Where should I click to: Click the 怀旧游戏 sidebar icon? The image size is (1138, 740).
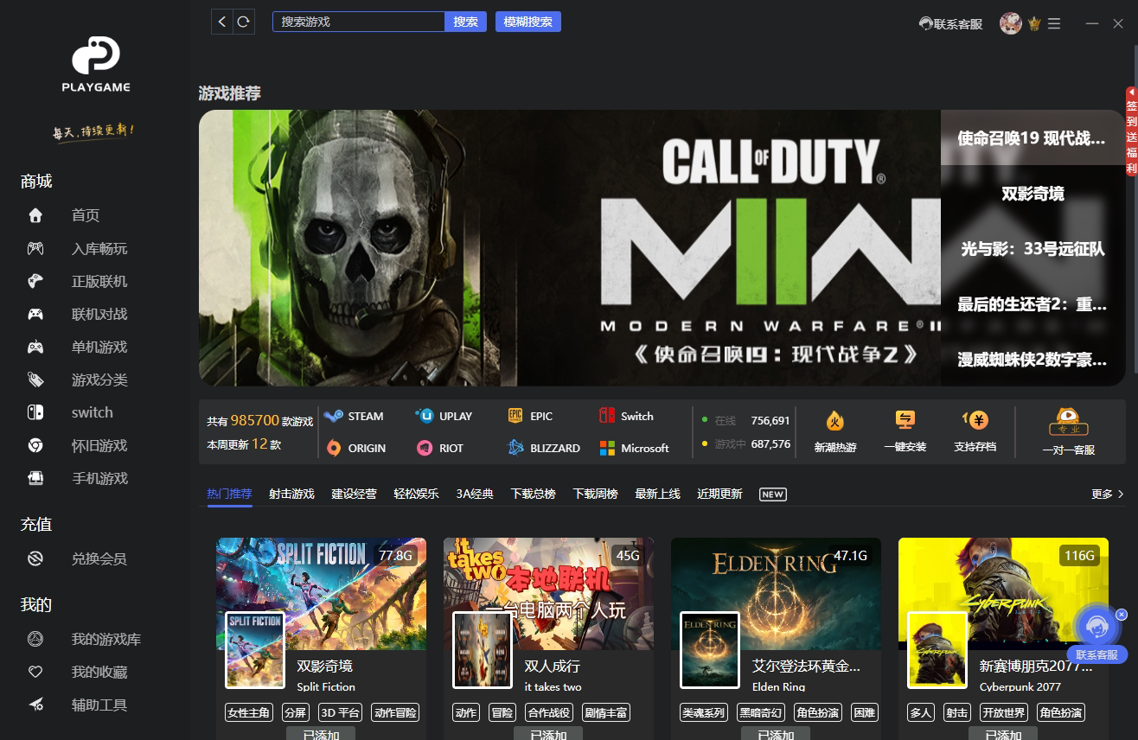35,445
